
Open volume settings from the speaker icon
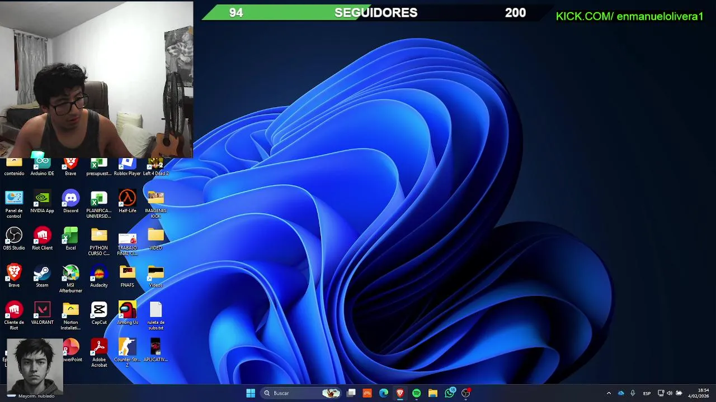[670, 393]
